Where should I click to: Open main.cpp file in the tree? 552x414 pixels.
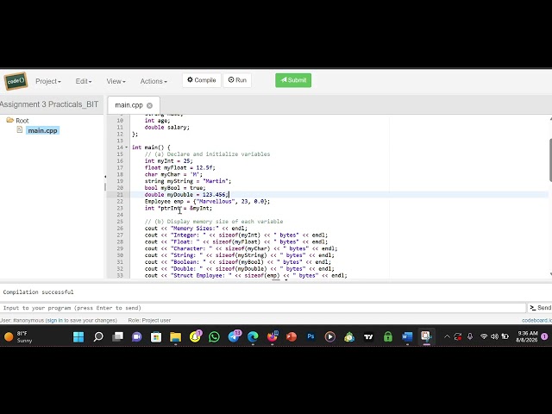(42, 130)
